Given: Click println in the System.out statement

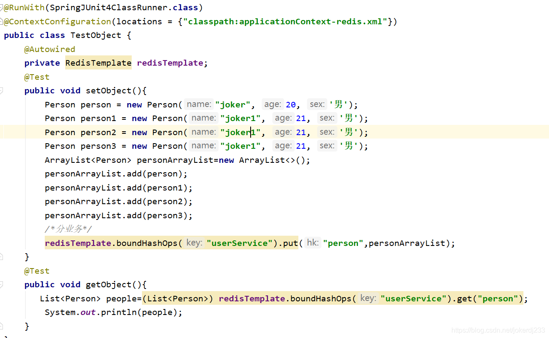Looking at the screenshot, I should 119,312.
